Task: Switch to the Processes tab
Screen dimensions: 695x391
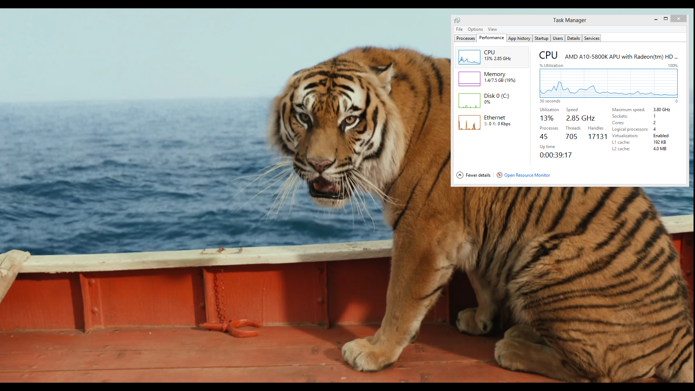Action: (x=466, y=38)
